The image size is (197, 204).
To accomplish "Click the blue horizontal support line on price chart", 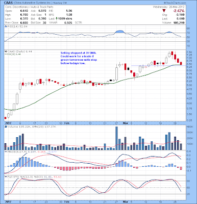I will click(x=158, y=65).
